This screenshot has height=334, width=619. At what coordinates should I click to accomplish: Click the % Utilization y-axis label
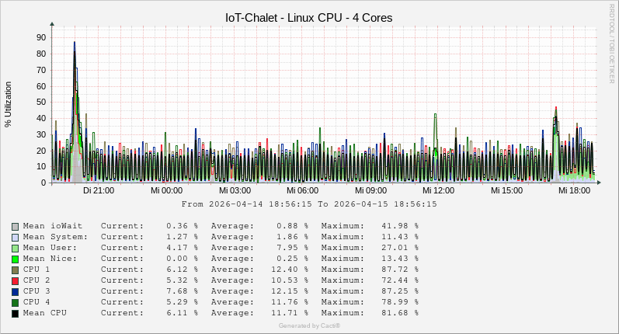pos(9,104)
